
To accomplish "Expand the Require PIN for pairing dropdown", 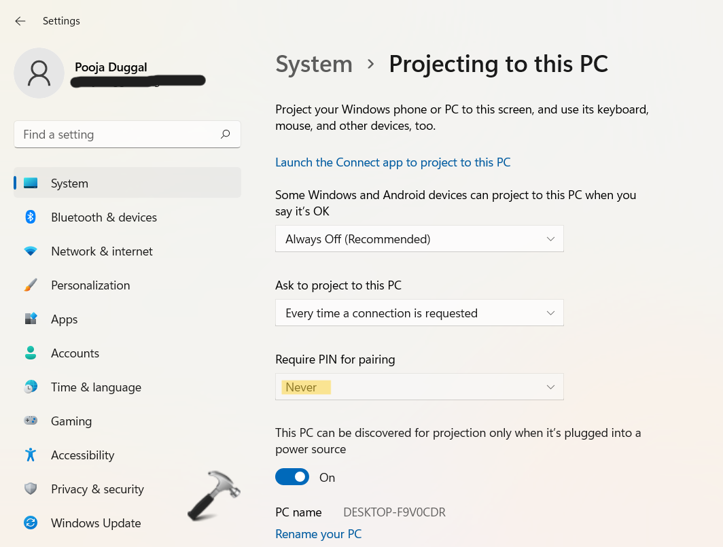I will coord(419,387).
